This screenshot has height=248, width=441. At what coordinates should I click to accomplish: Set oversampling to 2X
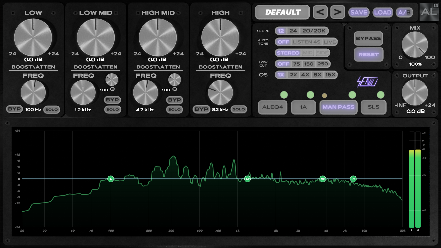[x=293, y=75]
